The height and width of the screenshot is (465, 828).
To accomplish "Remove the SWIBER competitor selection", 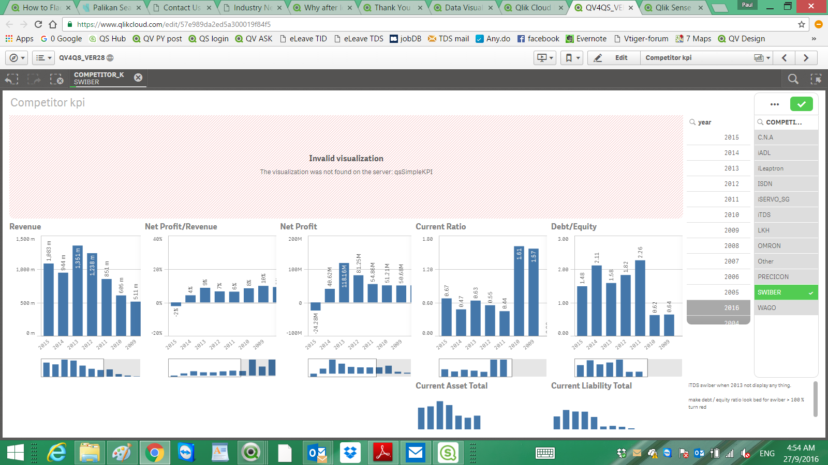I will (x=138, y=78).
